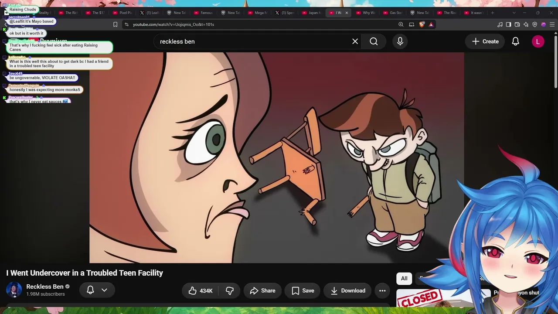Click the '1.98M subscribers' text
Viewport: 558px width, 314px height.
45,294
